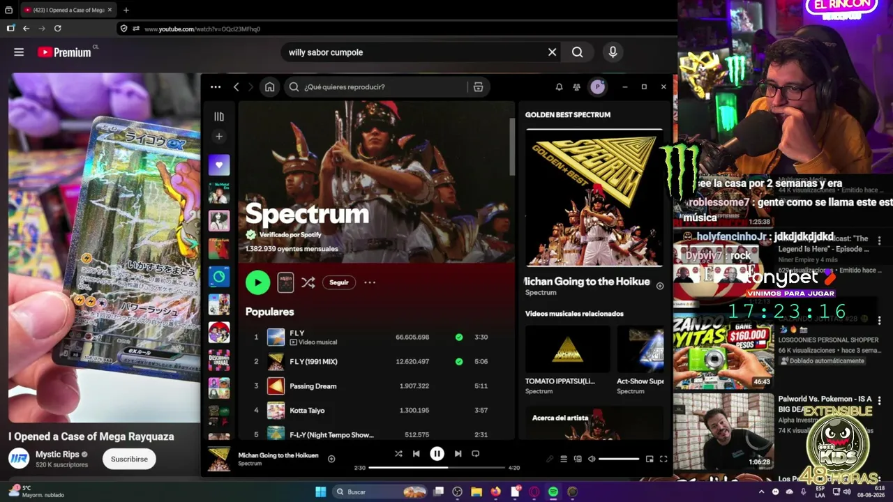Pause the current song

pyautogui.click(x=437, y=454)
